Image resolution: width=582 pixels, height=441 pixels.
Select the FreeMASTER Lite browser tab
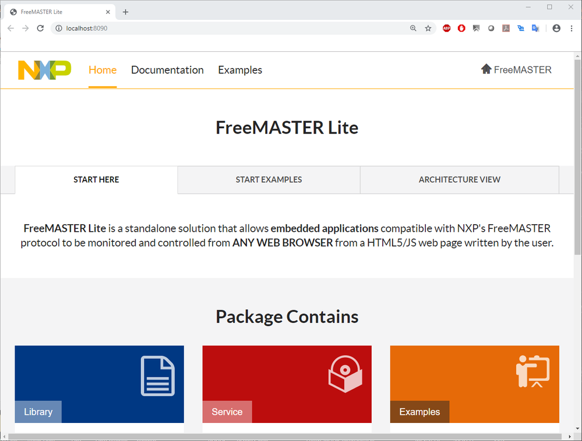(59, 12)
